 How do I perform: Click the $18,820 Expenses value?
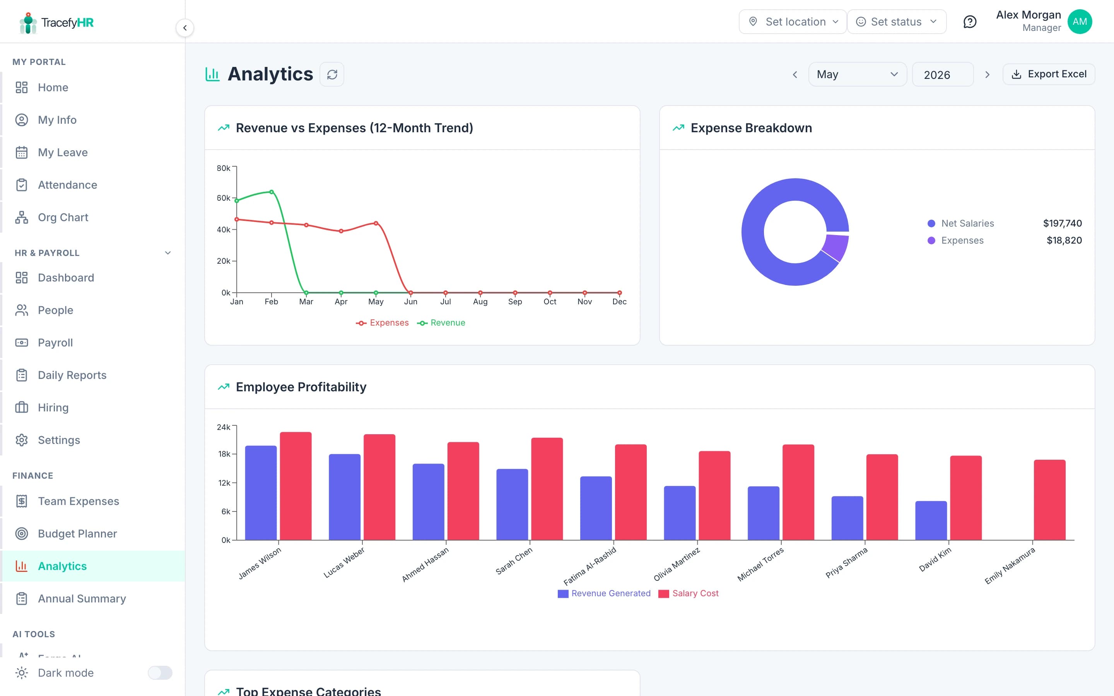(1064, 240)
